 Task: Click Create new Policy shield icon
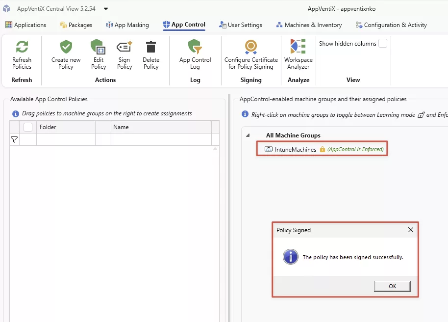(66, 47)
